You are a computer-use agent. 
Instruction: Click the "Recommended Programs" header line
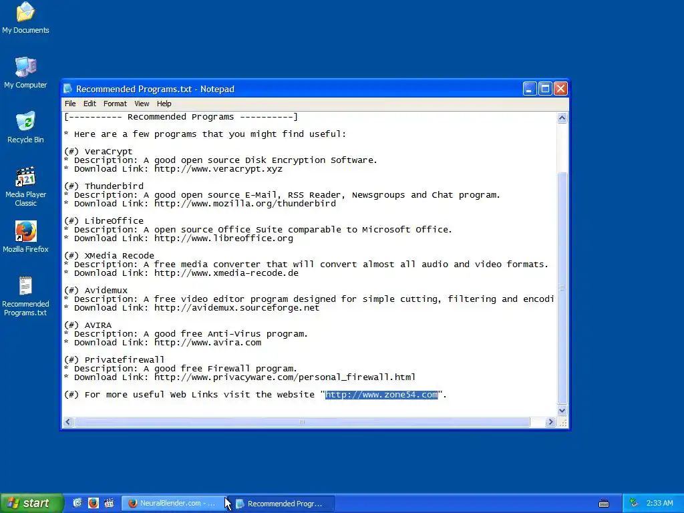(181, 117)
